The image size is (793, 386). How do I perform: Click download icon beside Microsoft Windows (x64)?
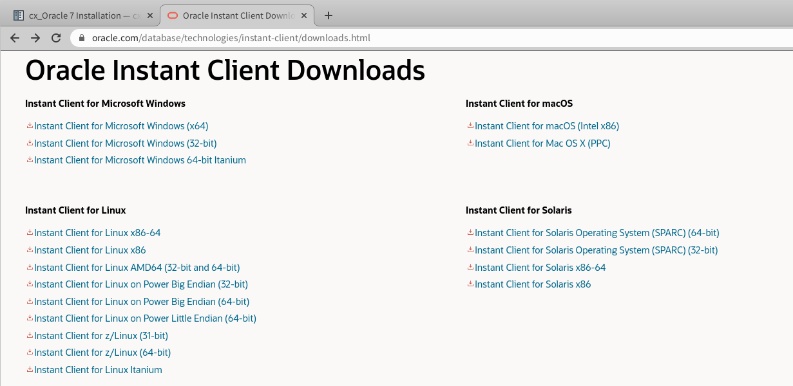30,126
